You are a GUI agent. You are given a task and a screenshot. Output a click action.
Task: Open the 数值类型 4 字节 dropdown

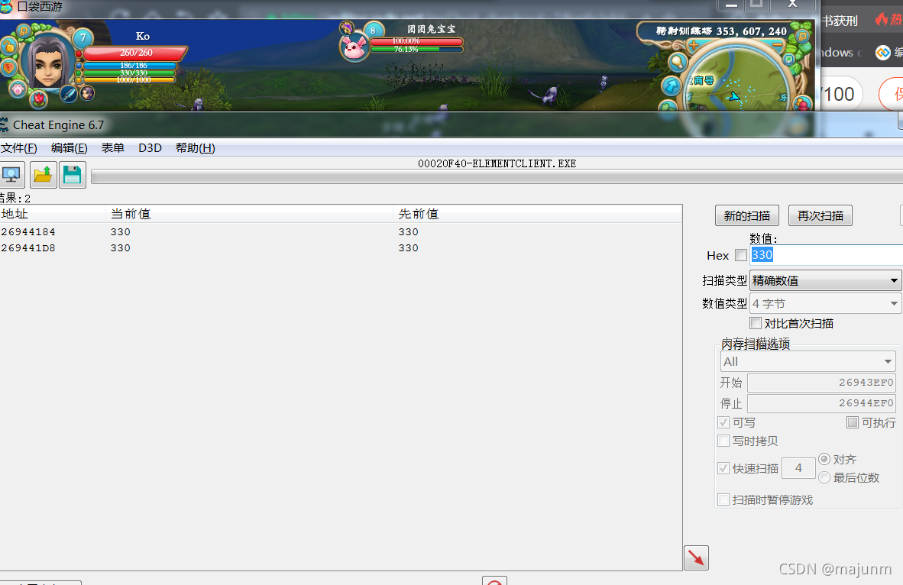click(826, 303)
